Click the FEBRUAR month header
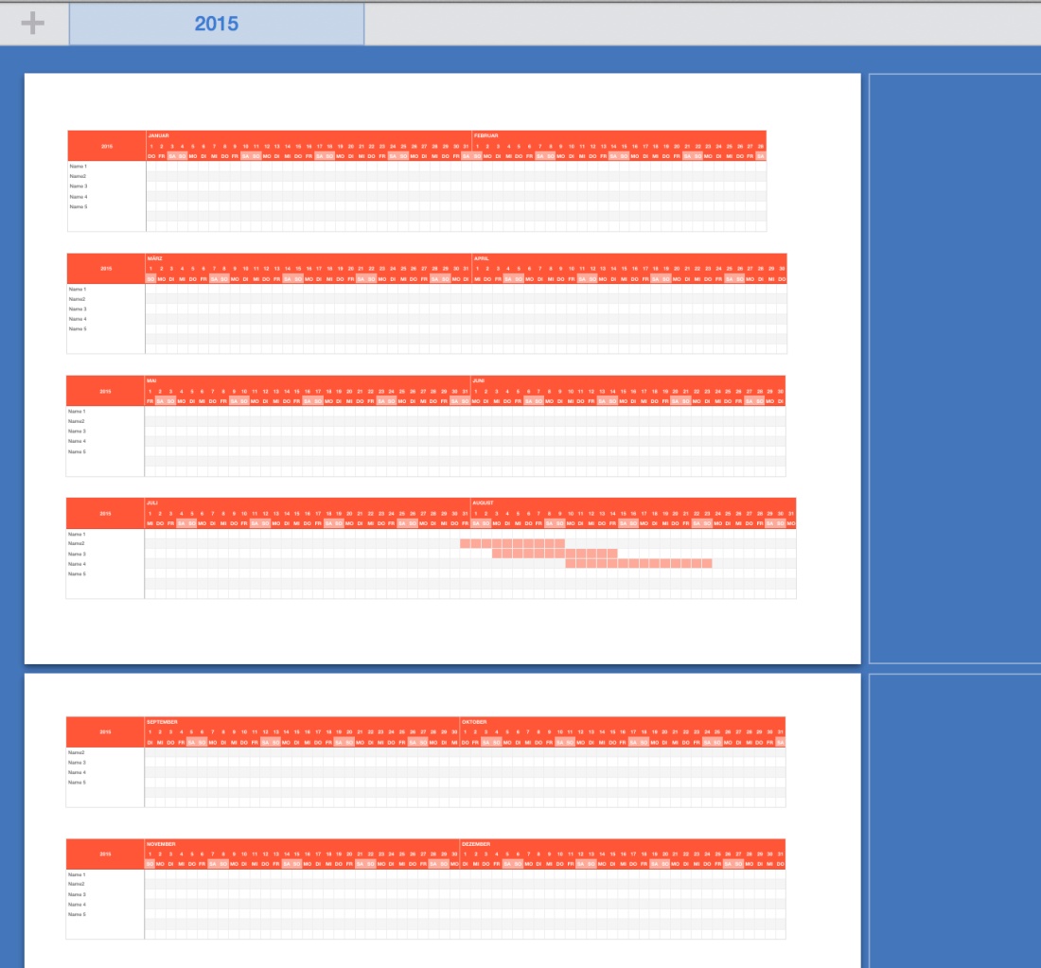 [x=486, y=135]
